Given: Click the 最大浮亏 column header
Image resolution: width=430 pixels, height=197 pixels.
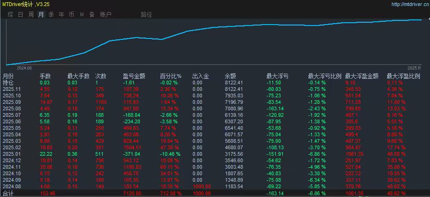Looking at the screenshot, I should click(x=278, y=76).
